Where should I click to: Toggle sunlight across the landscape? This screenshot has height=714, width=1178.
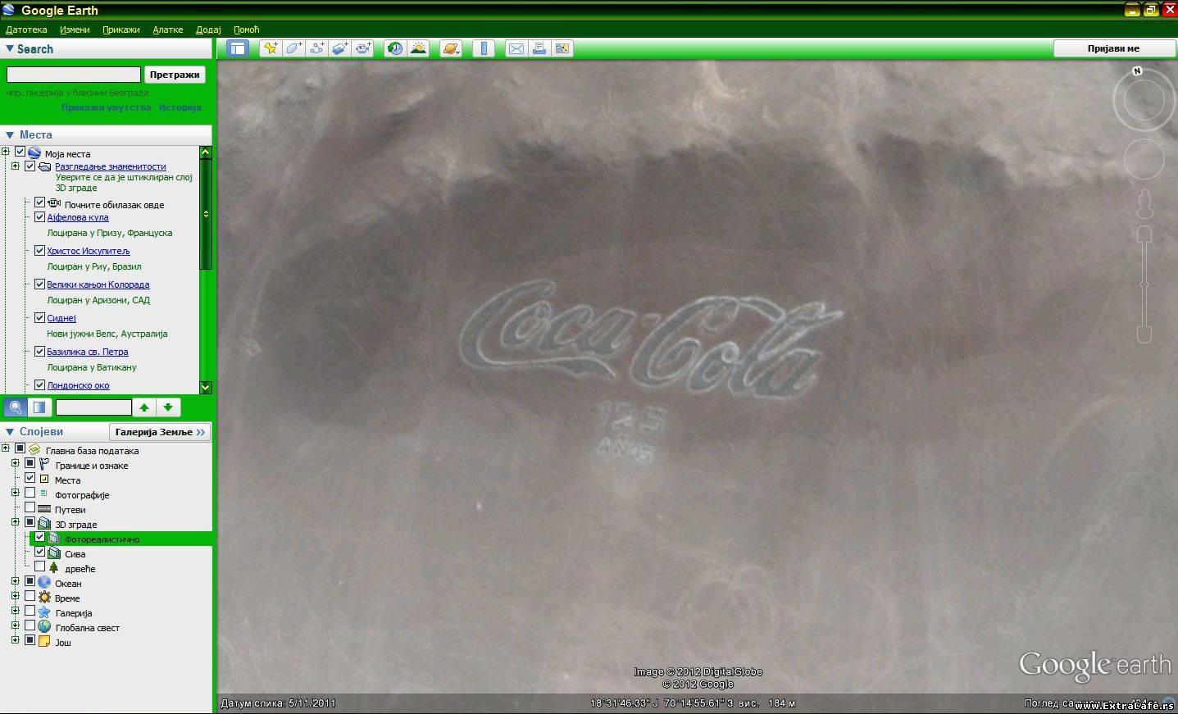(418, 48)
